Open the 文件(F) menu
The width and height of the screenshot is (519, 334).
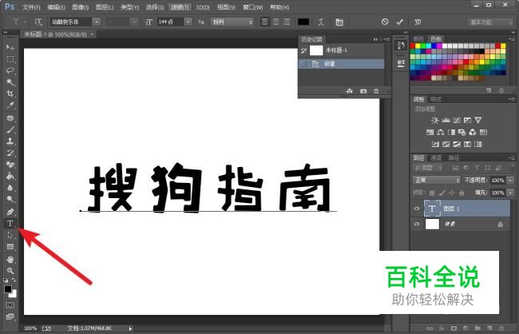point(31,7)
